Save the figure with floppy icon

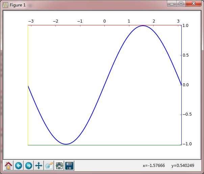coord(69,166)
